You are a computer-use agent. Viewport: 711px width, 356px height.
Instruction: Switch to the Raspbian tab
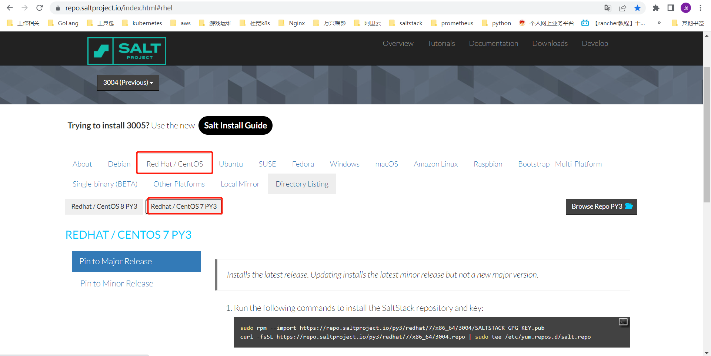coord(488,164)
